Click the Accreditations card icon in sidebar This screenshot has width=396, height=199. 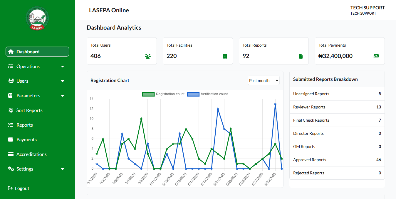click(x=11, y=154)
